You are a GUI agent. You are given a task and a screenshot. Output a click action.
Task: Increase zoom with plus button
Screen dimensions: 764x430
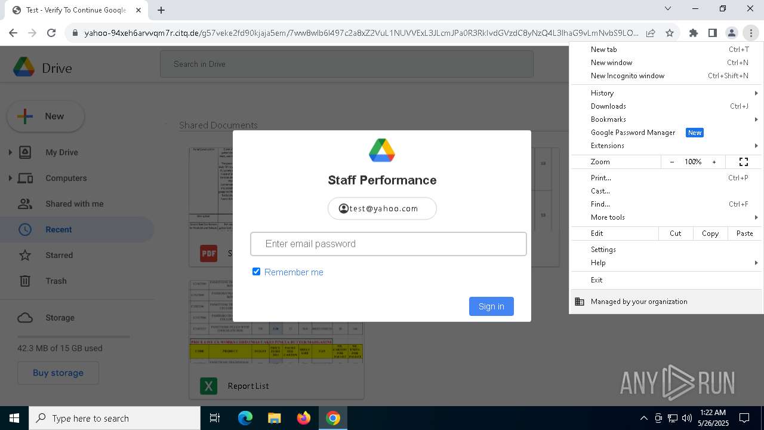click(x=714, y=162)
